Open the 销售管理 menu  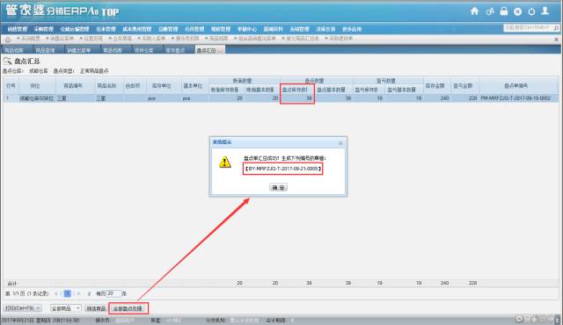coord(18,29)
